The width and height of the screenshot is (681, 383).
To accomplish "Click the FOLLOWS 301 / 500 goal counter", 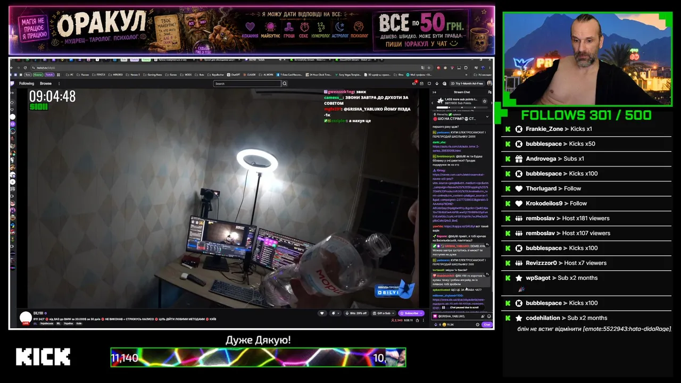I will tap(586, 115).
